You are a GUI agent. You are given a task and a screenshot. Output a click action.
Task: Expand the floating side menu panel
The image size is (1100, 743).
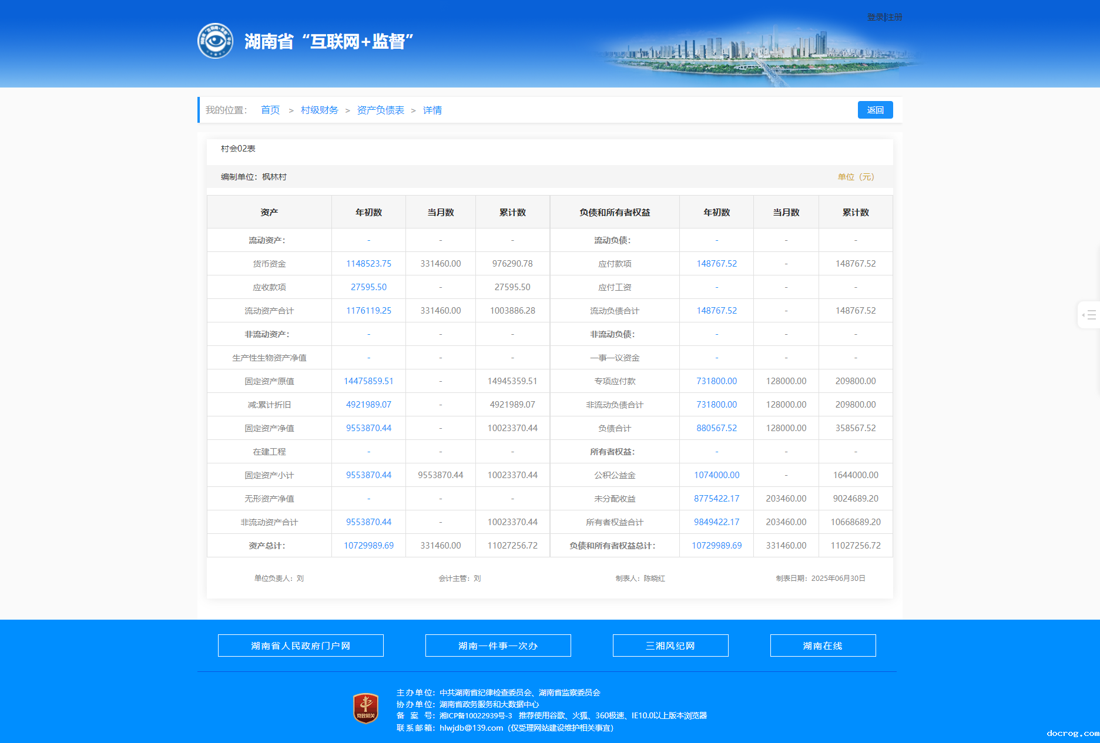pos(1089,315)
